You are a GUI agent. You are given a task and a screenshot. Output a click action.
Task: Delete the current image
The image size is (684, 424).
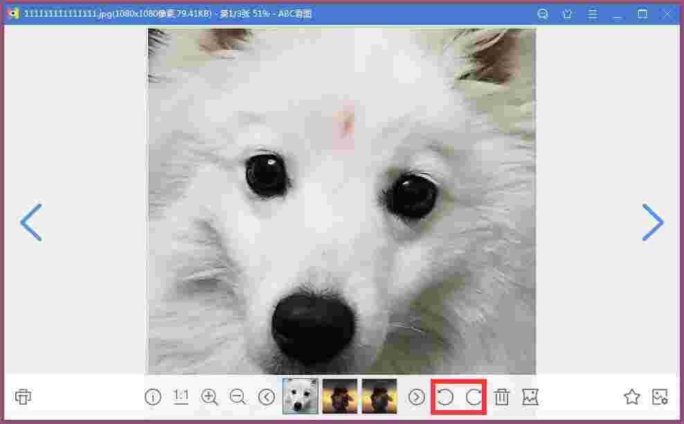pos(502,397)
